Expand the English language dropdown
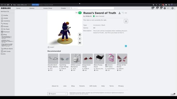Viewport: 177px width, 99px height. pyautogui.click(x=58, y=94)
